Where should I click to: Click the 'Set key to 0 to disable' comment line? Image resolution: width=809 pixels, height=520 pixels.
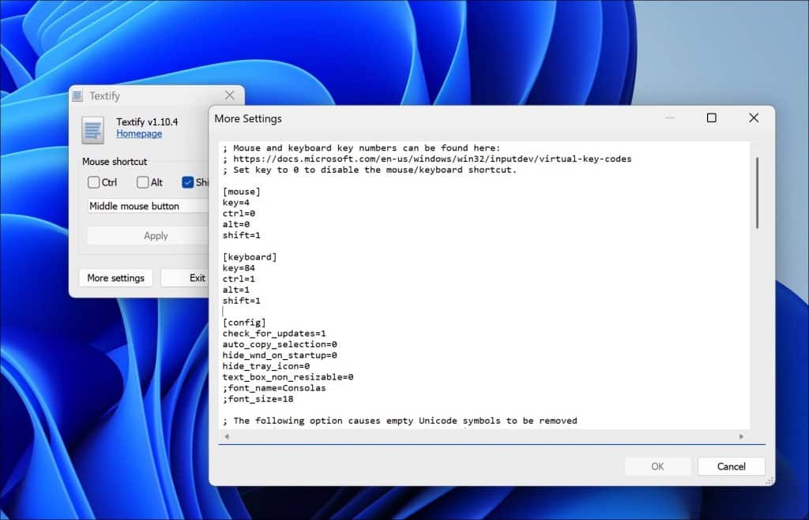pos(370,170)
